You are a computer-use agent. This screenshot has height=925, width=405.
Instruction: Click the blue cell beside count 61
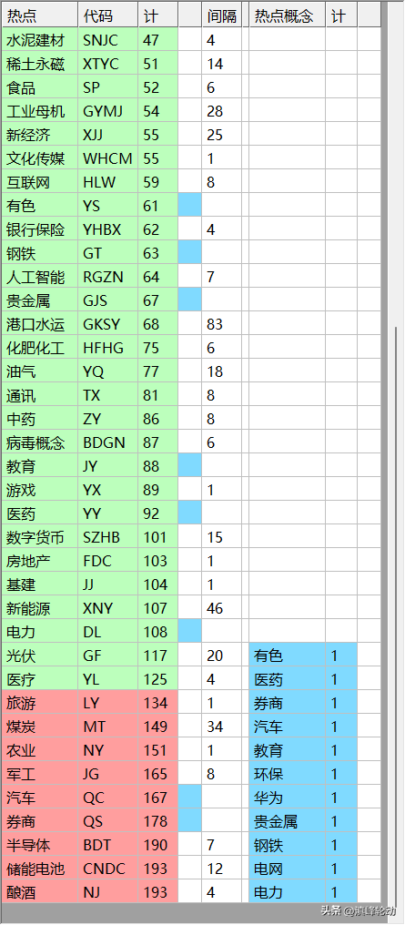[190, 205]
